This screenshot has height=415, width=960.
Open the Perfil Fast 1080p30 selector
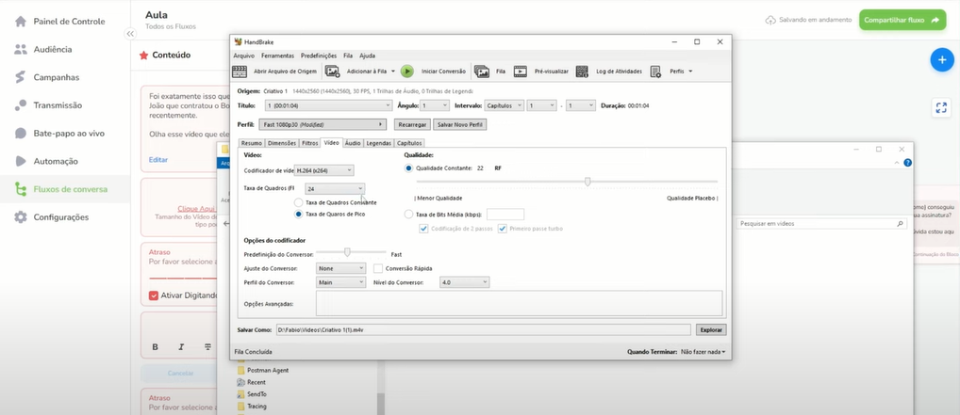[323, 124]
